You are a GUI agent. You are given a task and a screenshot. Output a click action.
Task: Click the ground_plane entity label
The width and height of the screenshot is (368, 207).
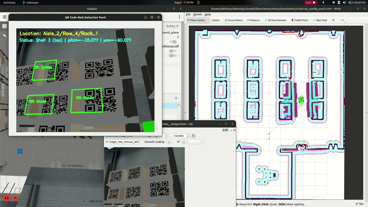tap(171, 32)
